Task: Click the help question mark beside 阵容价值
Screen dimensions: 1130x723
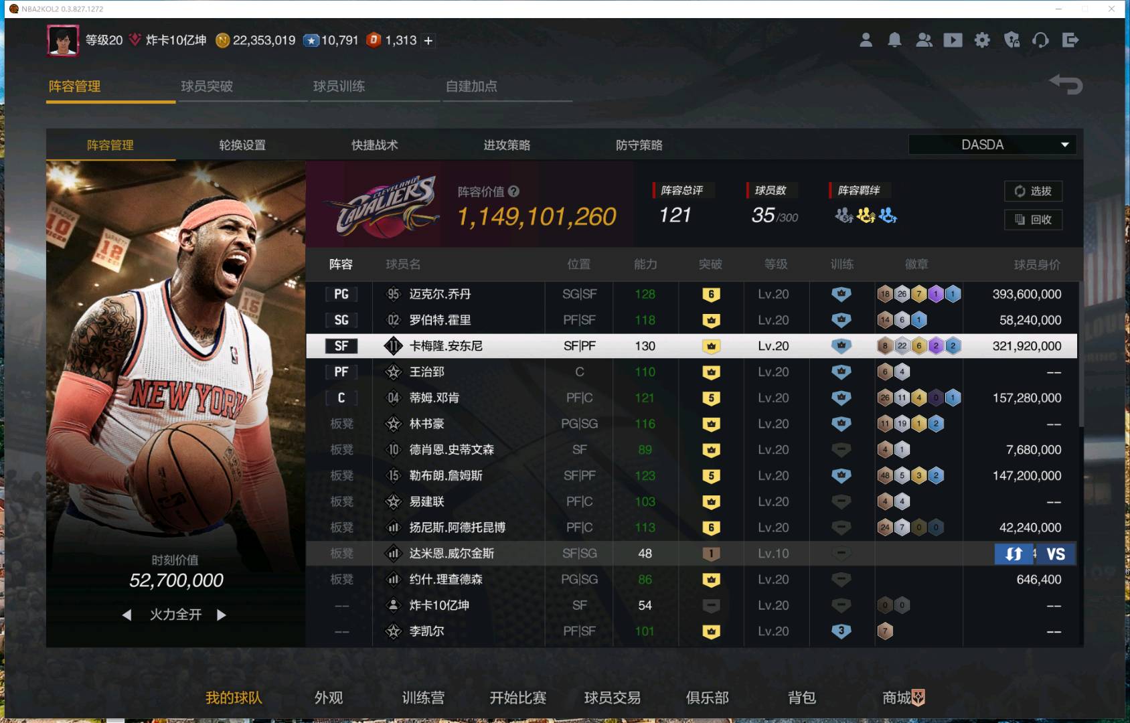Action: (513, 191)
